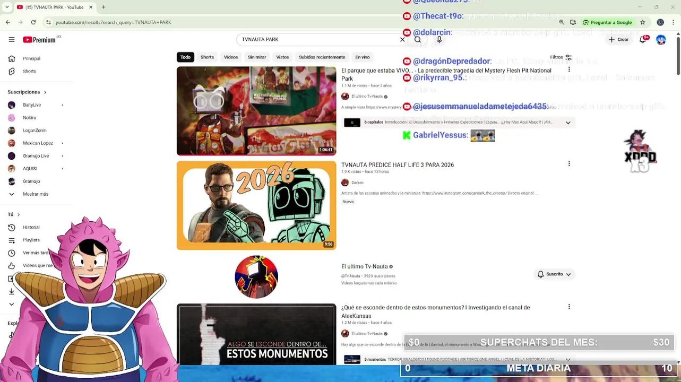Open Playlists in the sidebar
Image resolution: width=681 pixels, height=382 pixels.
(31, 240)
